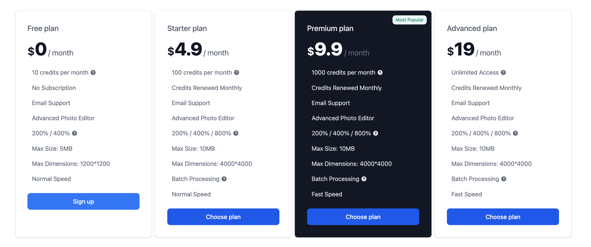Click help icon in Starter plan upscale row
This screenshot has width=591, height=247.
click(x=236, y=133)
